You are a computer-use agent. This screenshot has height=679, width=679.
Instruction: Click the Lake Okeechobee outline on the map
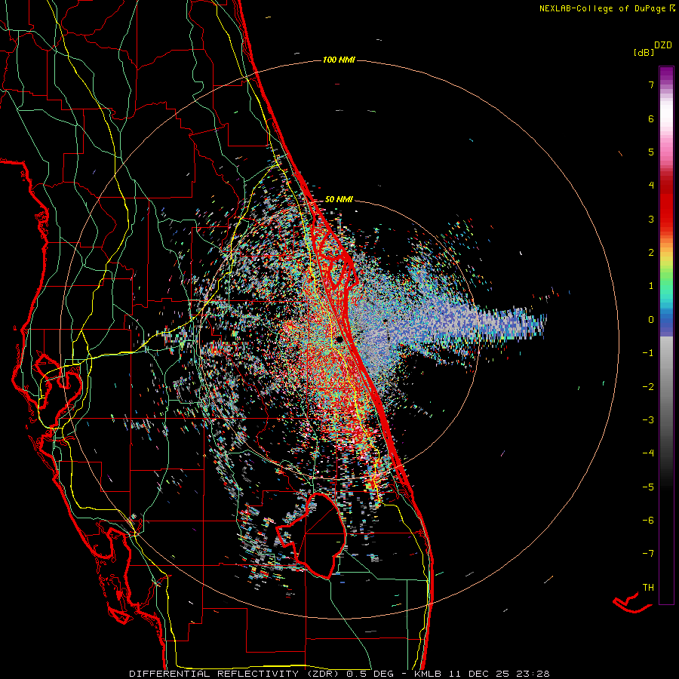point(312,536)
